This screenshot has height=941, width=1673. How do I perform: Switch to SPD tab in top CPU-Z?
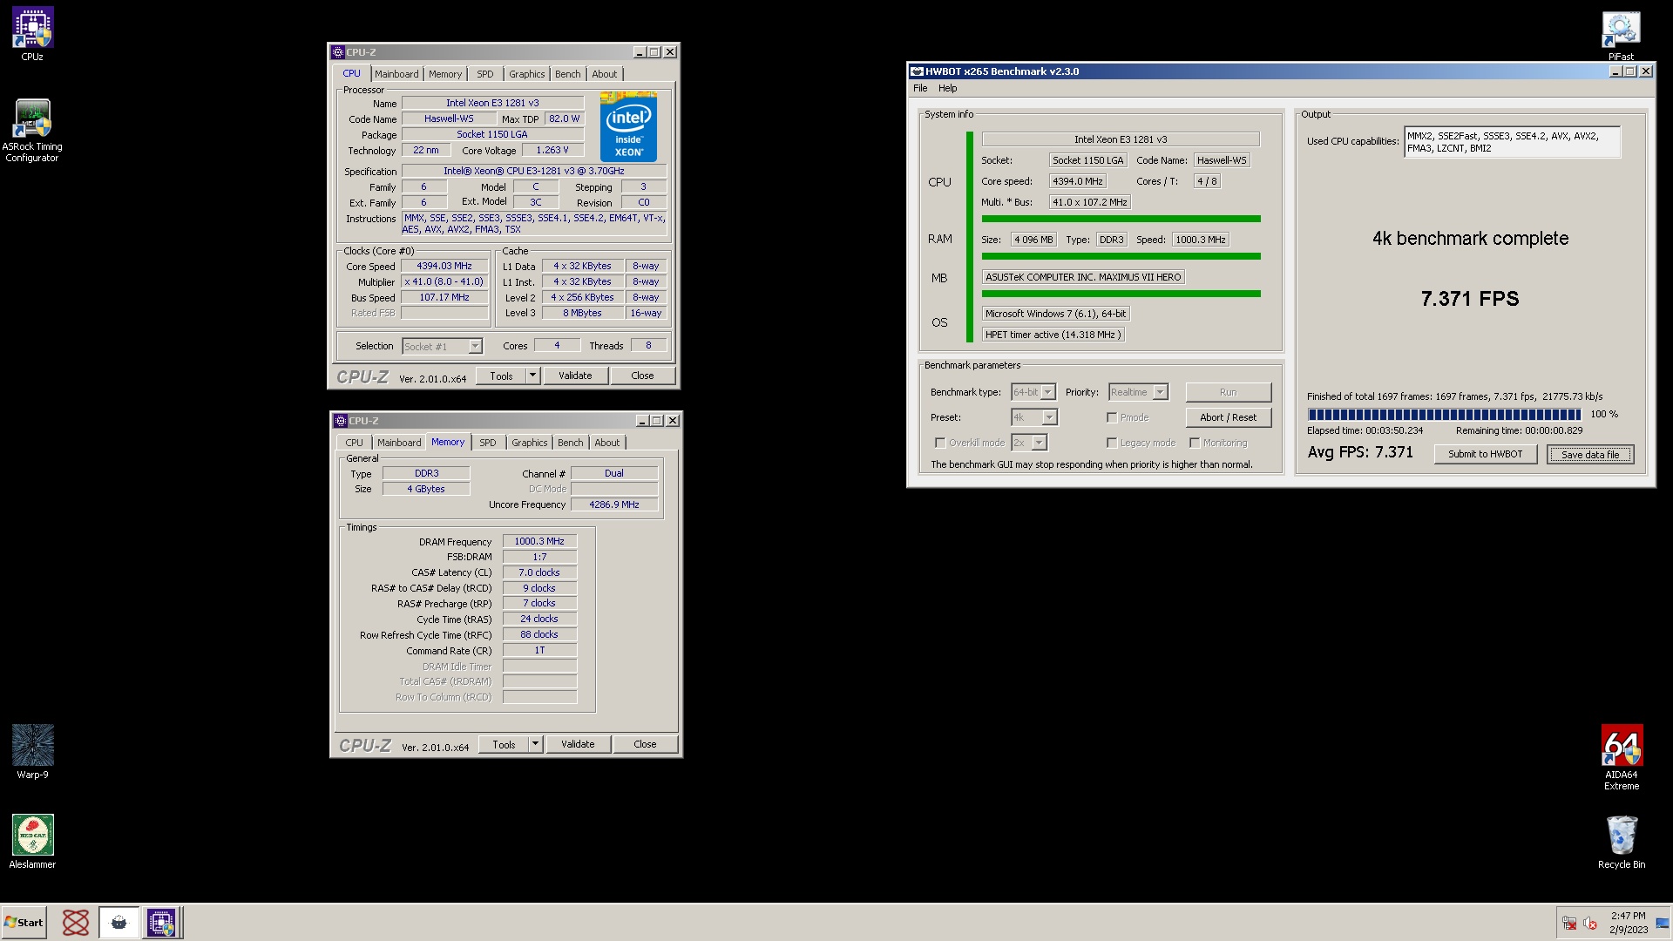click(x=485, y=74)
